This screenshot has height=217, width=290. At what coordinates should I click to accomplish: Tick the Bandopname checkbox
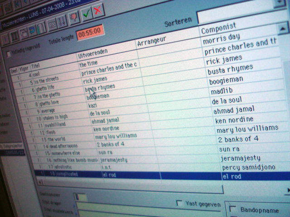click(x=233, y=209)
